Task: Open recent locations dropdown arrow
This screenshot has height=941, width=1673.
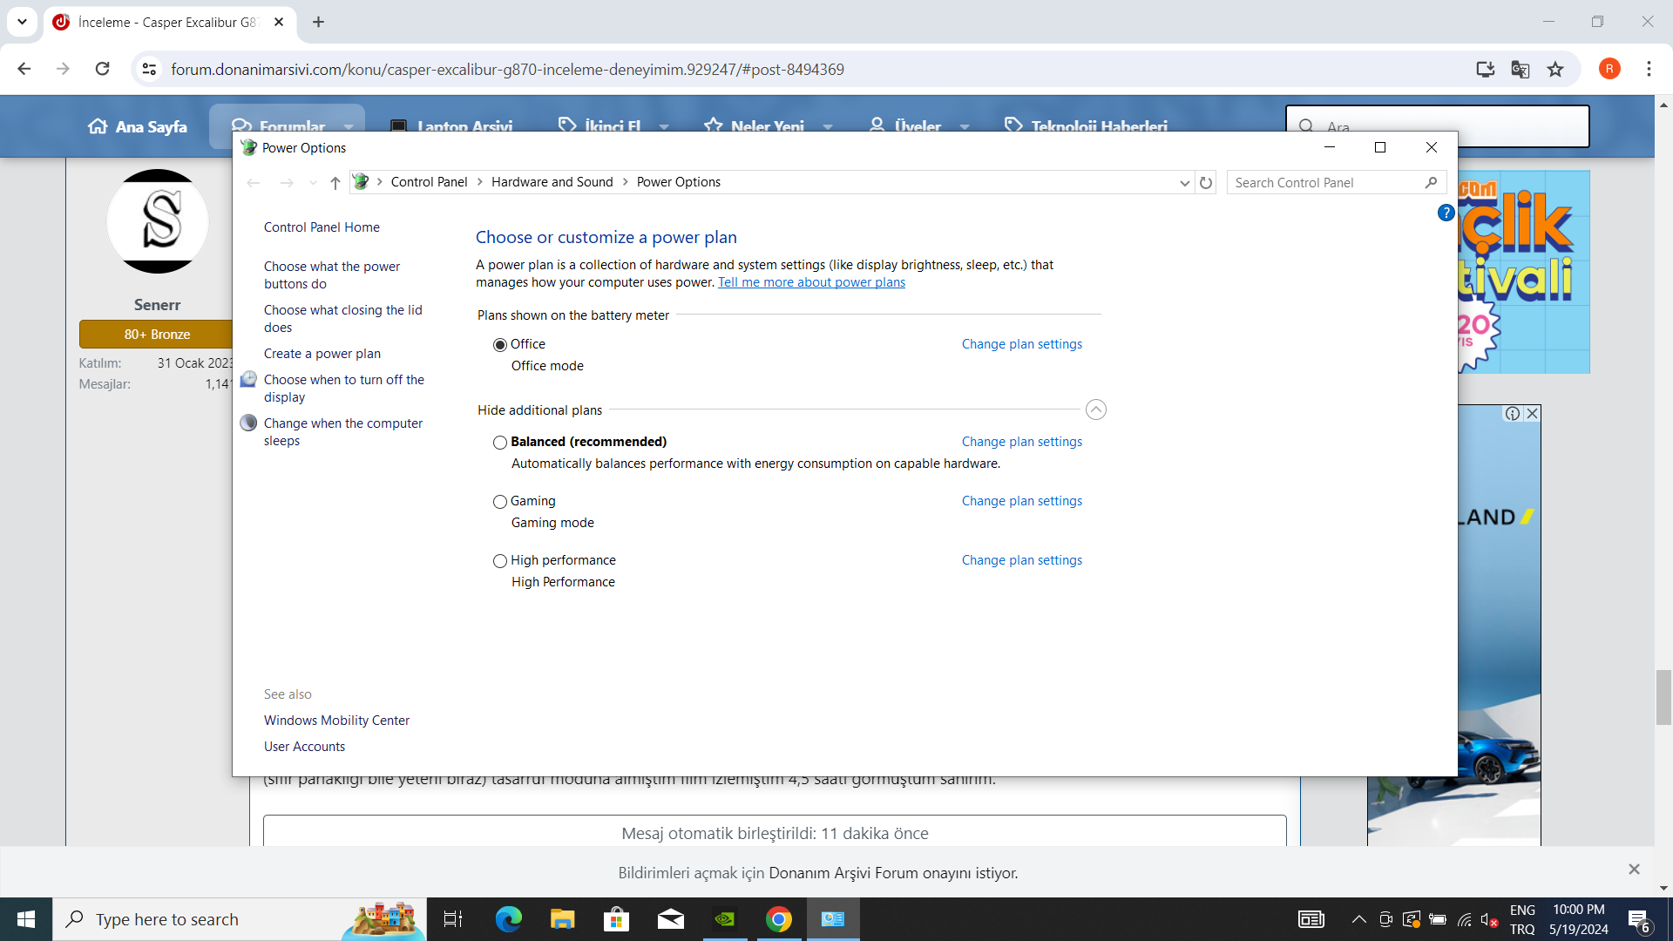Action: pyautogui.click(x=313, y=183)
